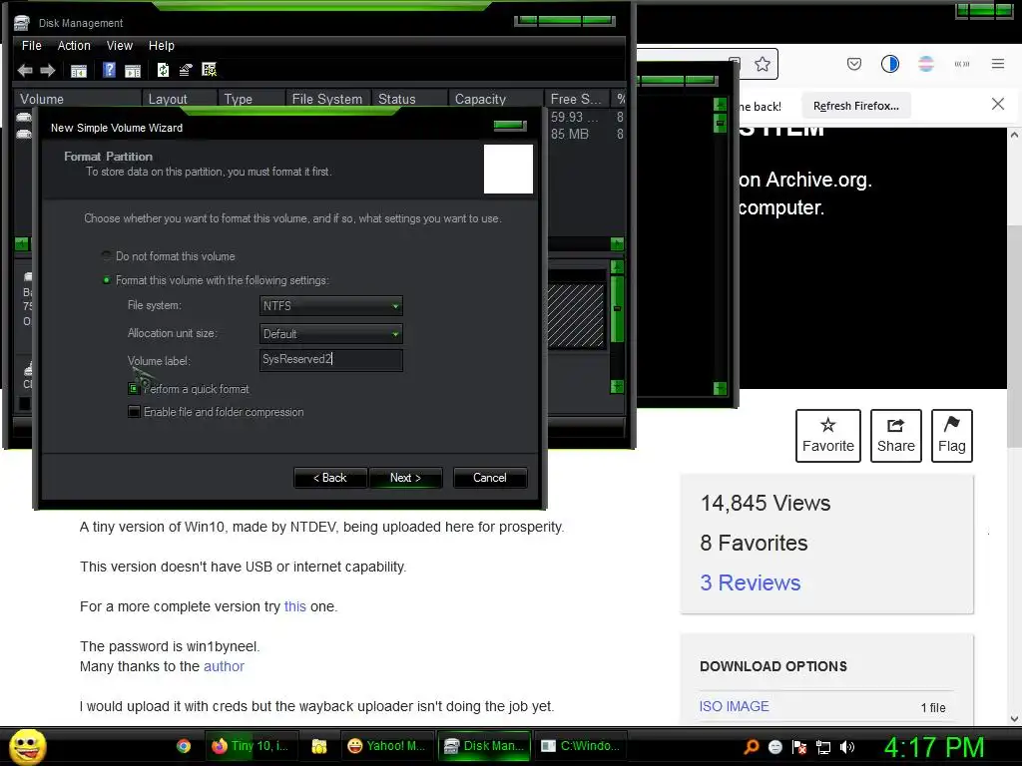
Task: Switch to C:\Windo... taskbar item
Action: coord(582,746)
